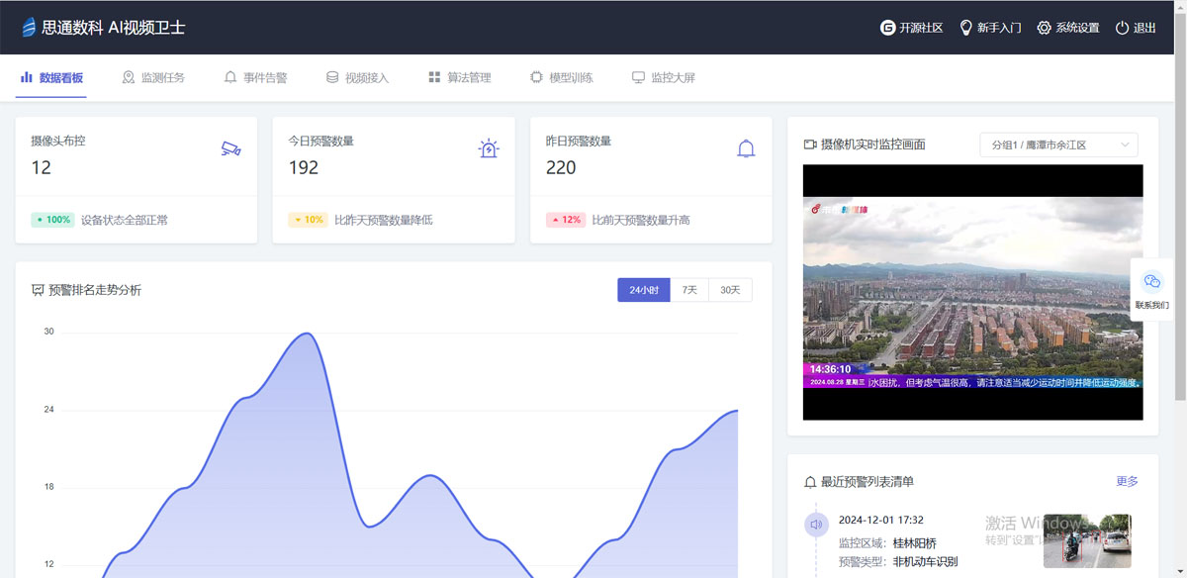Open the alert snapshot thumbnail image
1187x578 pixels.
[1087, 540]
